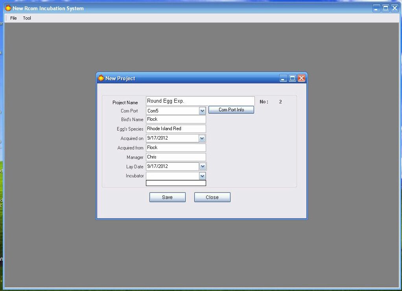Viewport: 402px width, 291px height.
Task: Select the Egg's Species input box
Action: 176,129
